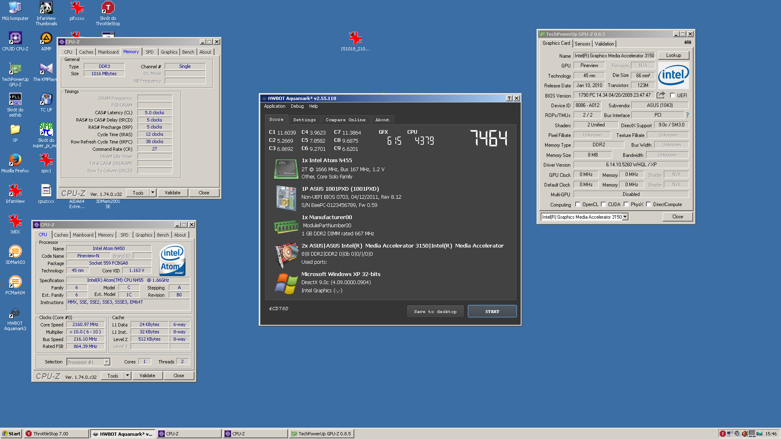Click the GPU-Z BIOS export share icon
Screen dimensions: 781x439
[x=661, y=95]
